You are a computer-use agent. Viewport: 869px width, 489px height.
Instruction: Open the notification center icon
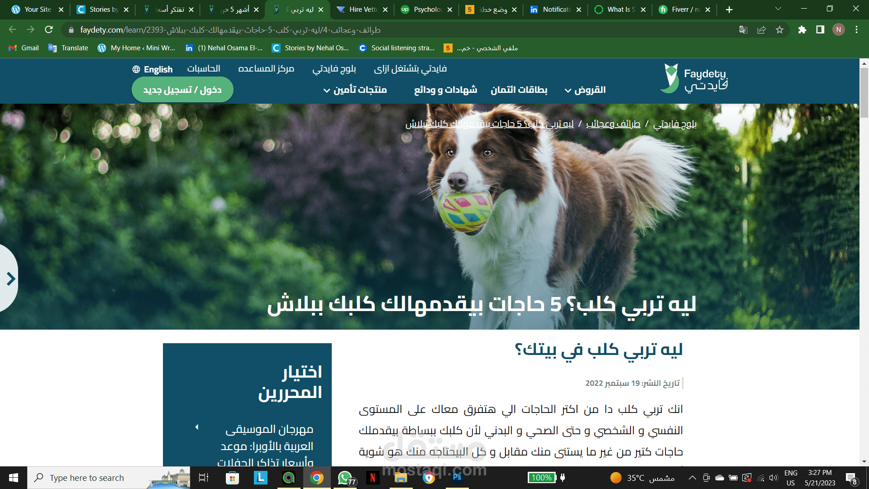coord(851,478)
